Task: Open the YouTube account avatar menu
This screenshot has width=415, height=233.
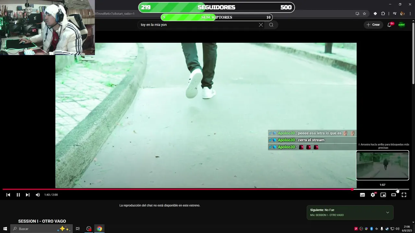Action: [x=402, y=25]
